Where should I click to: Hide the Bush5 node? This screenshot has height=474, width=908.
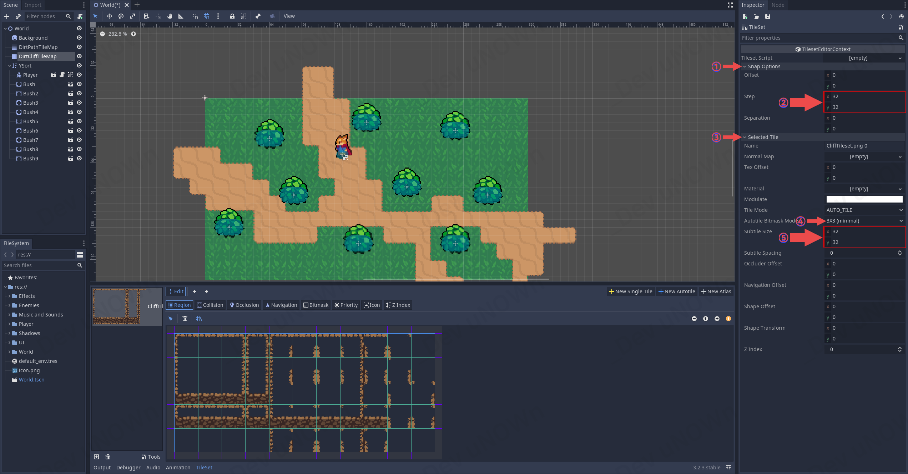click(x=79, y=121)
